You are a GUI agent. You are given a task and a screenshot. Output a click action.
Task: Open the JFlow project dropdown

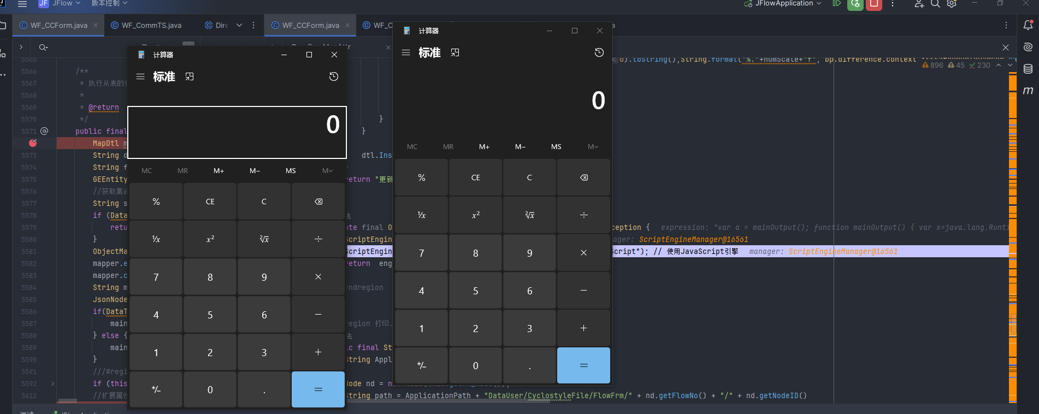coord(60,4)
